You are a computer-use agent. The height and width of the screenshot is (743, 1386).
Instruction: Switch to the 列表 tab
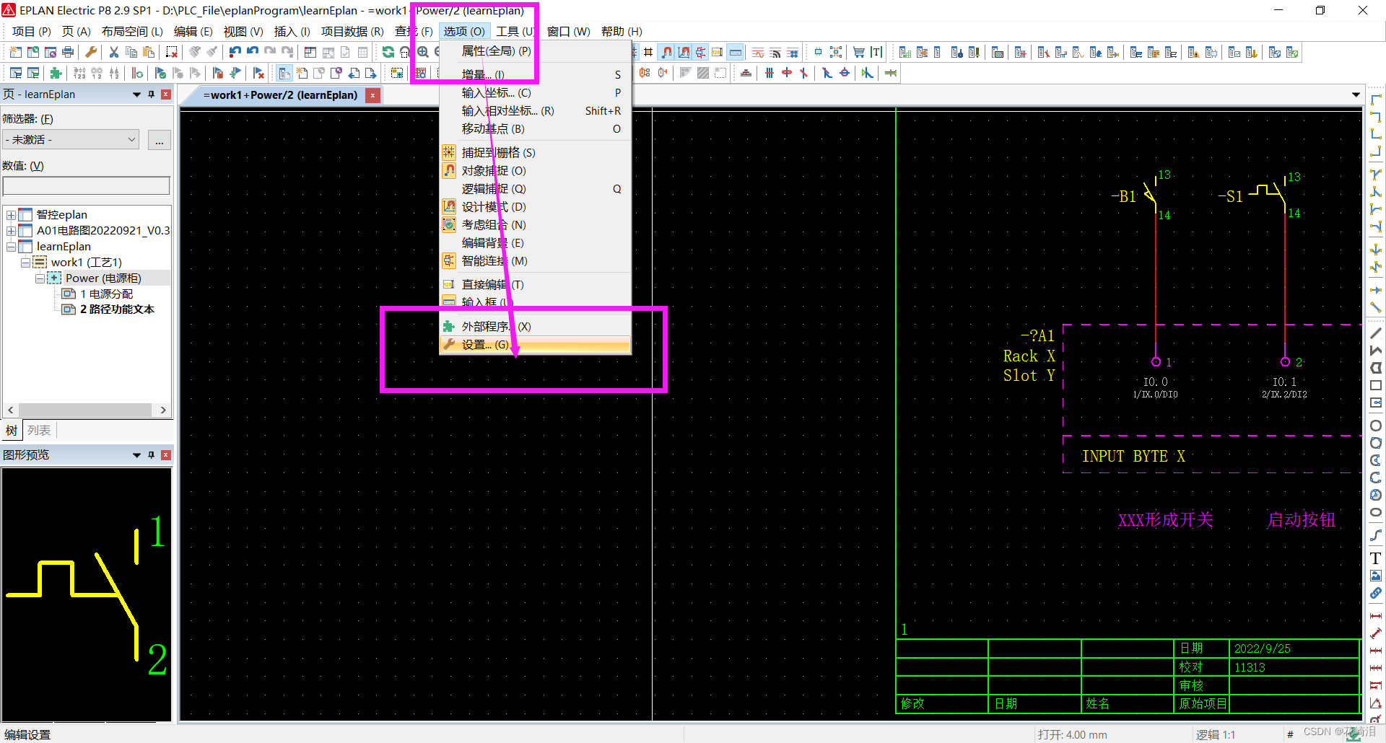click(39, 431)
